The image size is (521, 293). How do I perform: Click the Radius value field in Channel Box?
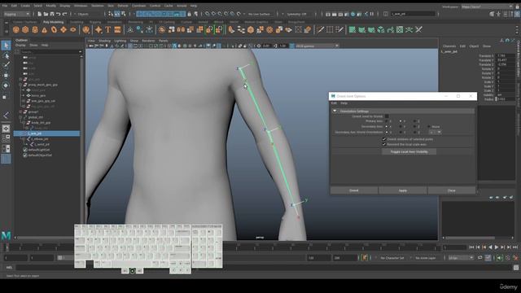505,99
